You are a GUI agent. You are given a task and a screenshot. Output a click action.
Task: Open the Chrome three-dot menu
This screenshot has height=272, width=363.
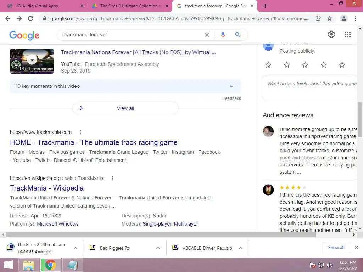[x=355, y=18]
